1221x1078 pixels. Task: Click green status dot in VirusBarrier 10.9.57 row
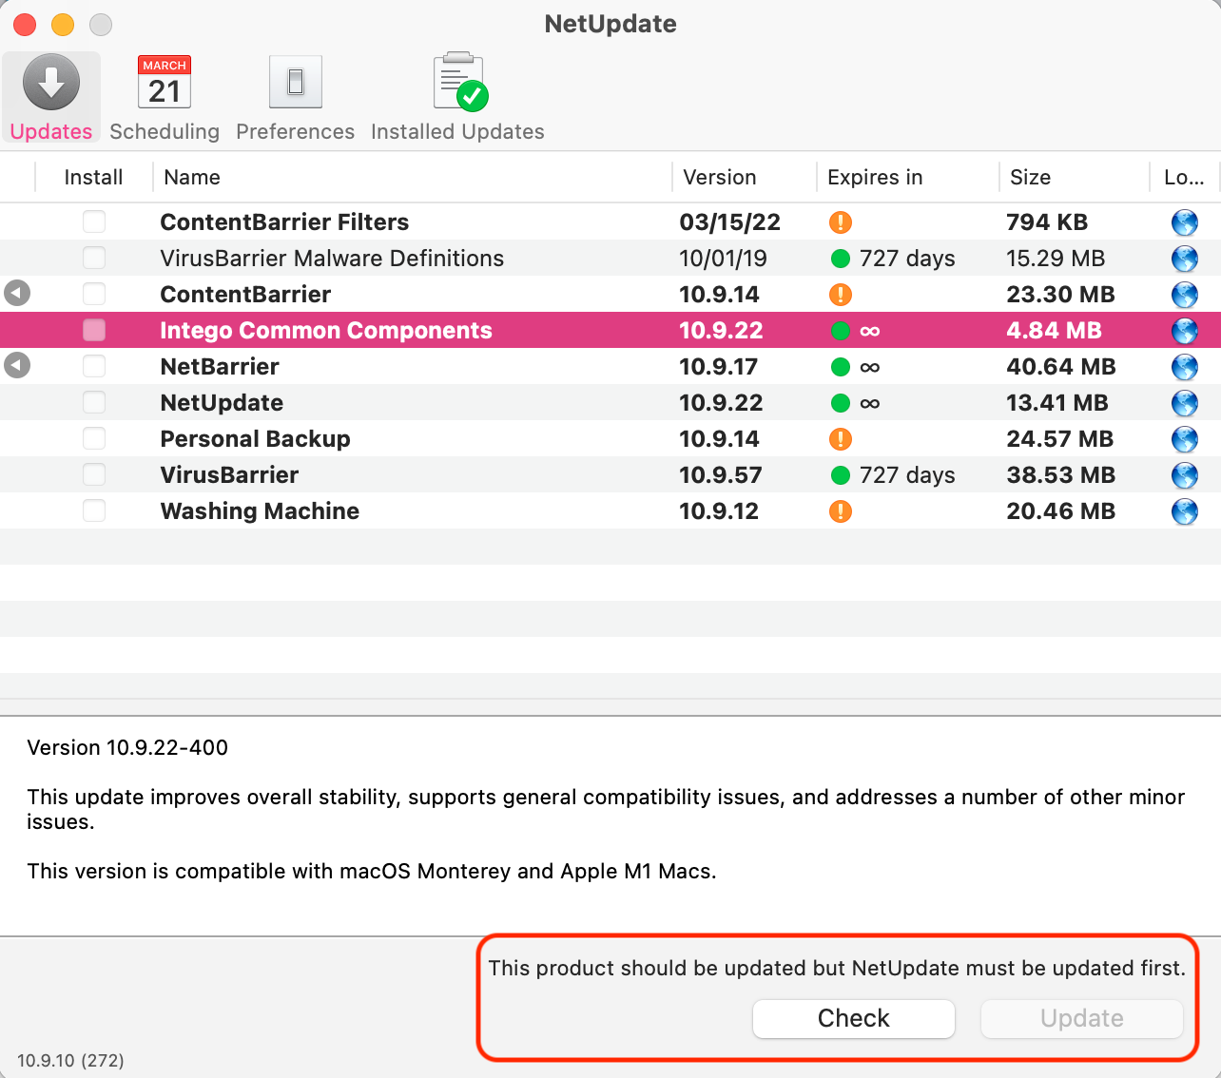tap(841, 475)
